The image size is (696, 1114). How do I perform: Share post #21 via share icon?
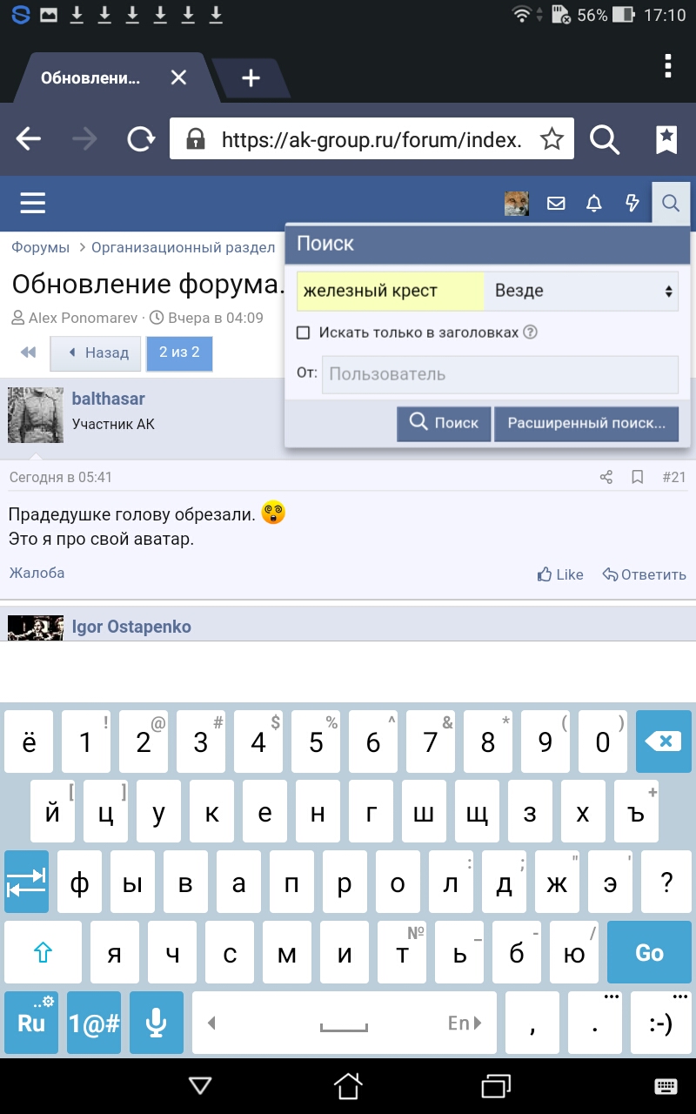pos(606,477)
